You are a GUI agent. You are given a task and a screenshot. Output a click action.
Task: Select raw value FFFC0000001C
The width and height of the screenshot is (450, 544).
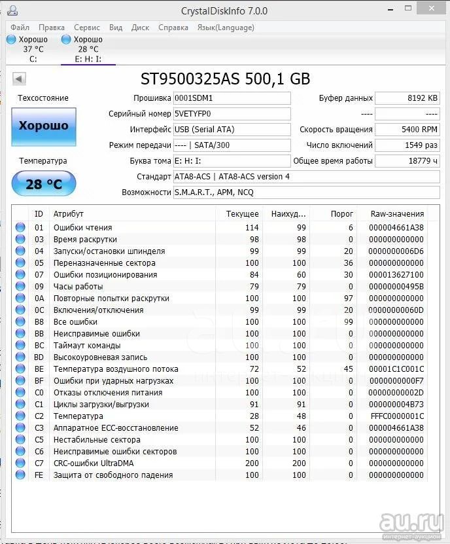397,416
